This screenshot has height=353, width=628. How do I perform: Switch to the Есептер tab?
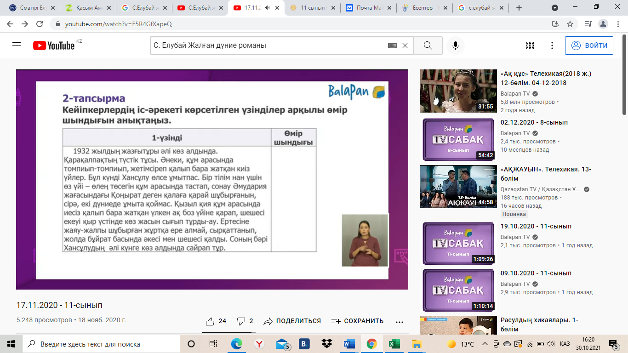click(424, 8)
